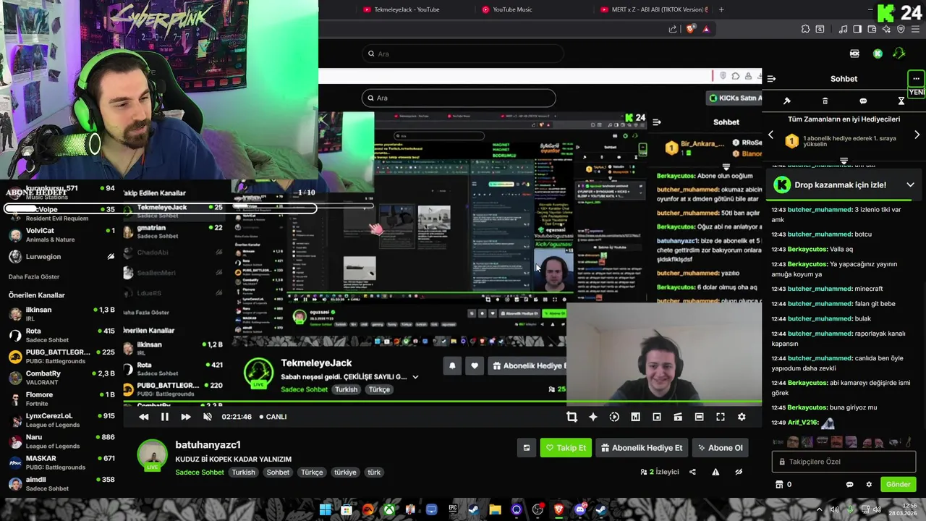Open Brave VPN shield icon in toolbar
This screenshot has width=926, height=521.
point(901,30)
